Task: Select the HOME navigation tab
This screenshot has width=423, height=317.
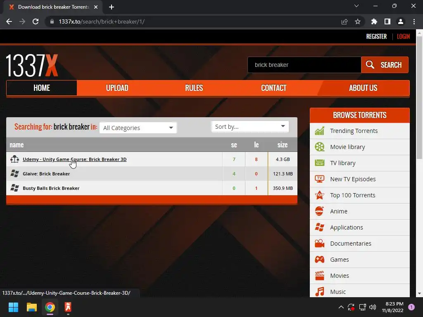Action: pos(42,88)
